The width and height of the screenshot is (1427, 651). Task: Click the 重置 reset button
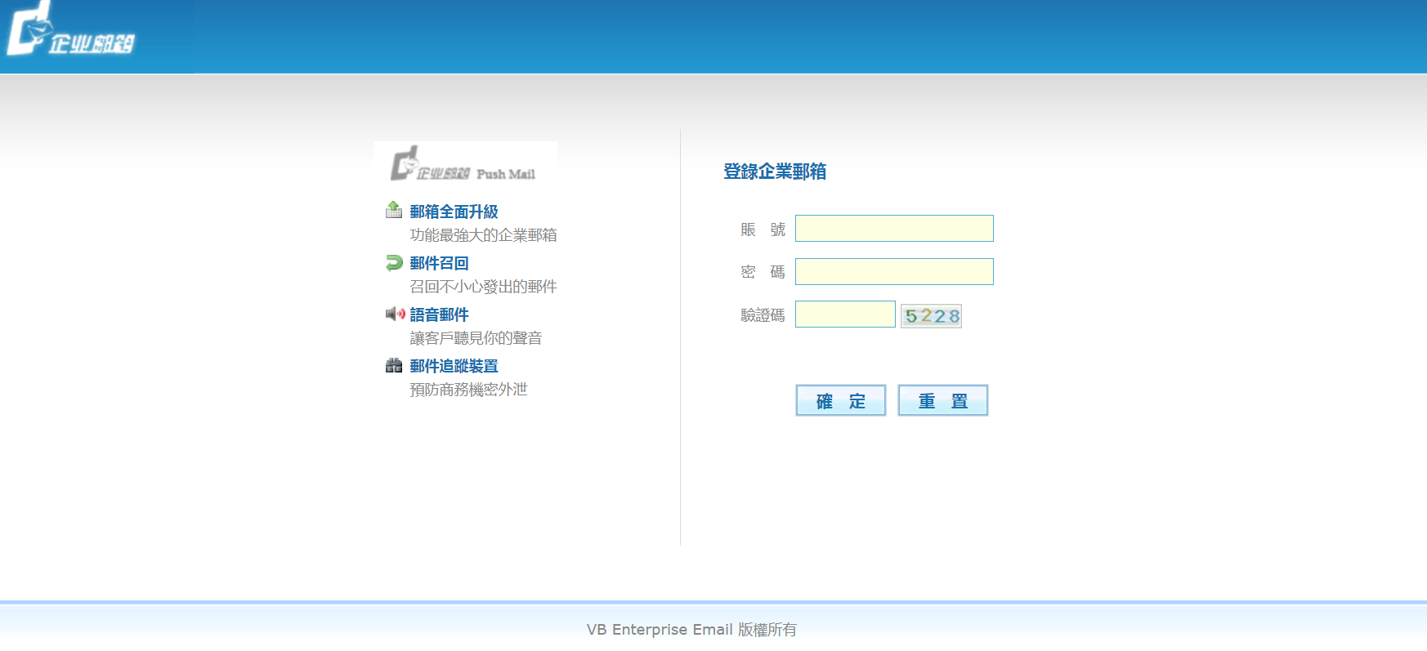coord(943,400)
